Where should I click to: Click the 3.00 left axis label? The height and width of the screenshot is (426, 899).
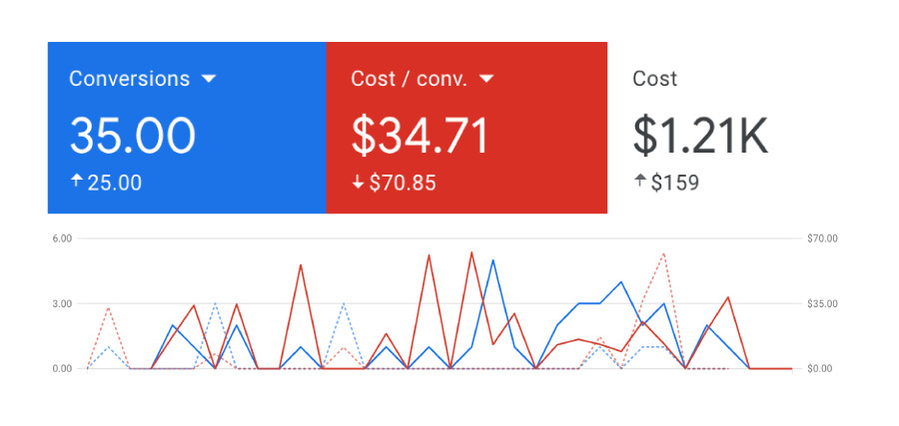[61, 303]
